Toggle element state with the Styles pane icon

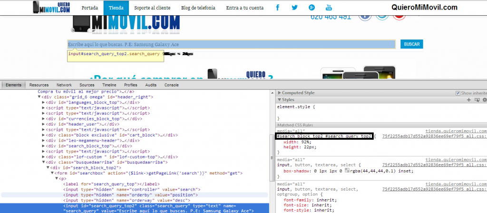[477, 100]
